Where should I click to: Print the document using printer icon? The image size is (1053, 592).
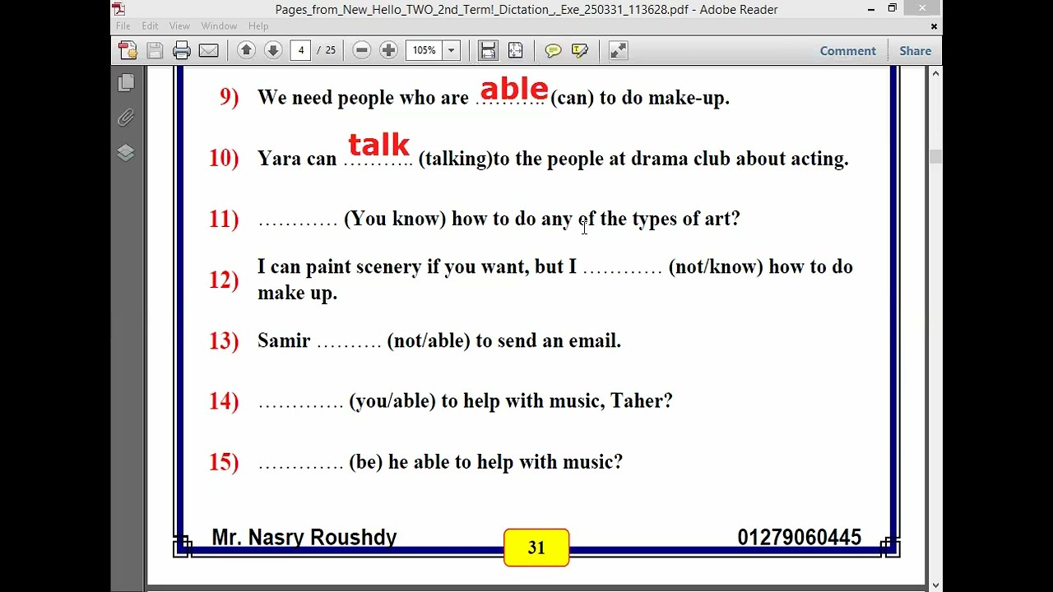(182, 51)
